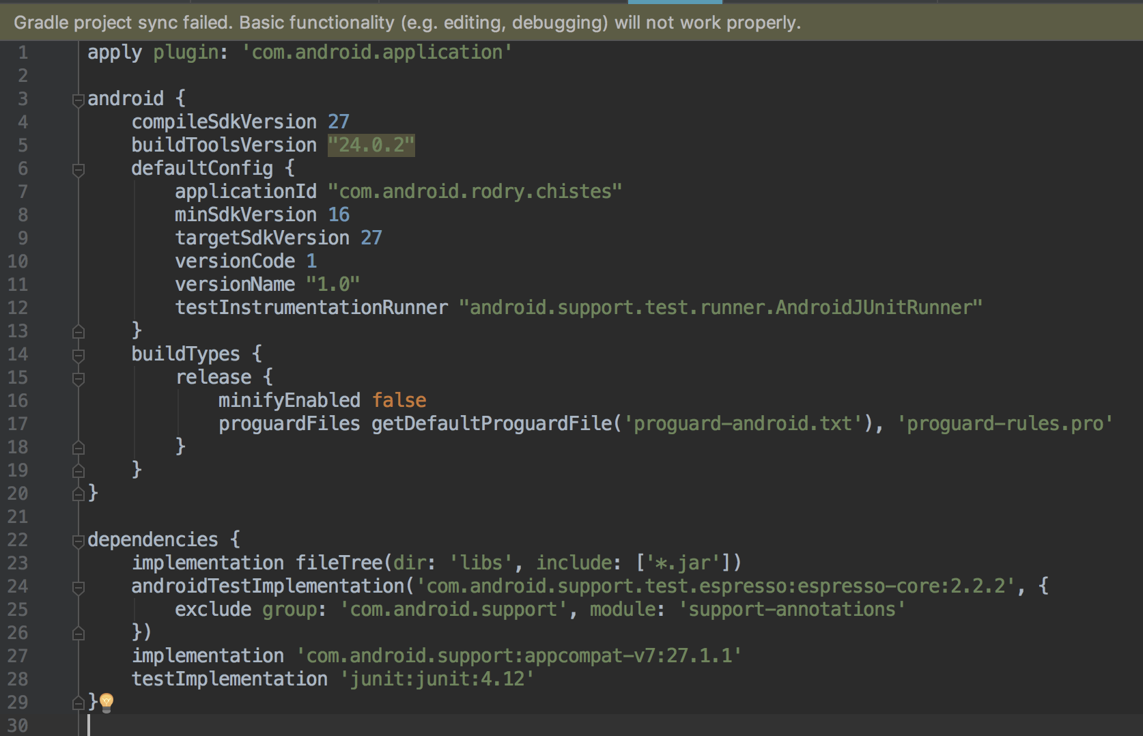The image size is (1143, 736).
Task: Click "com.android.rodry.chistes" applicationId string
Action: (475, 191)
